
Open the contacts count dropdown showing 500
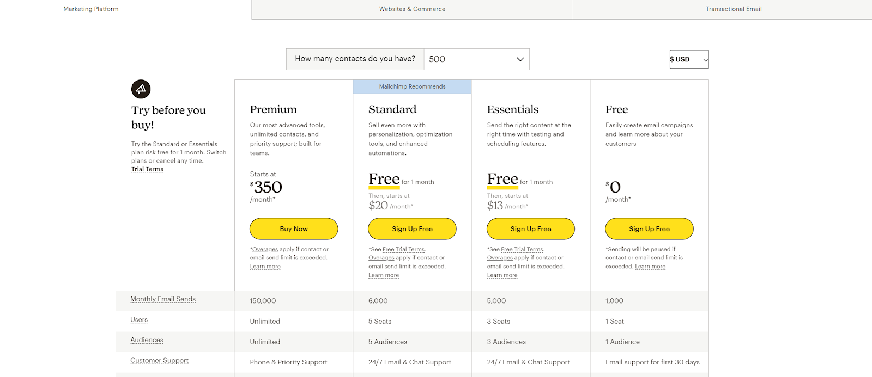tap(476, 59)
